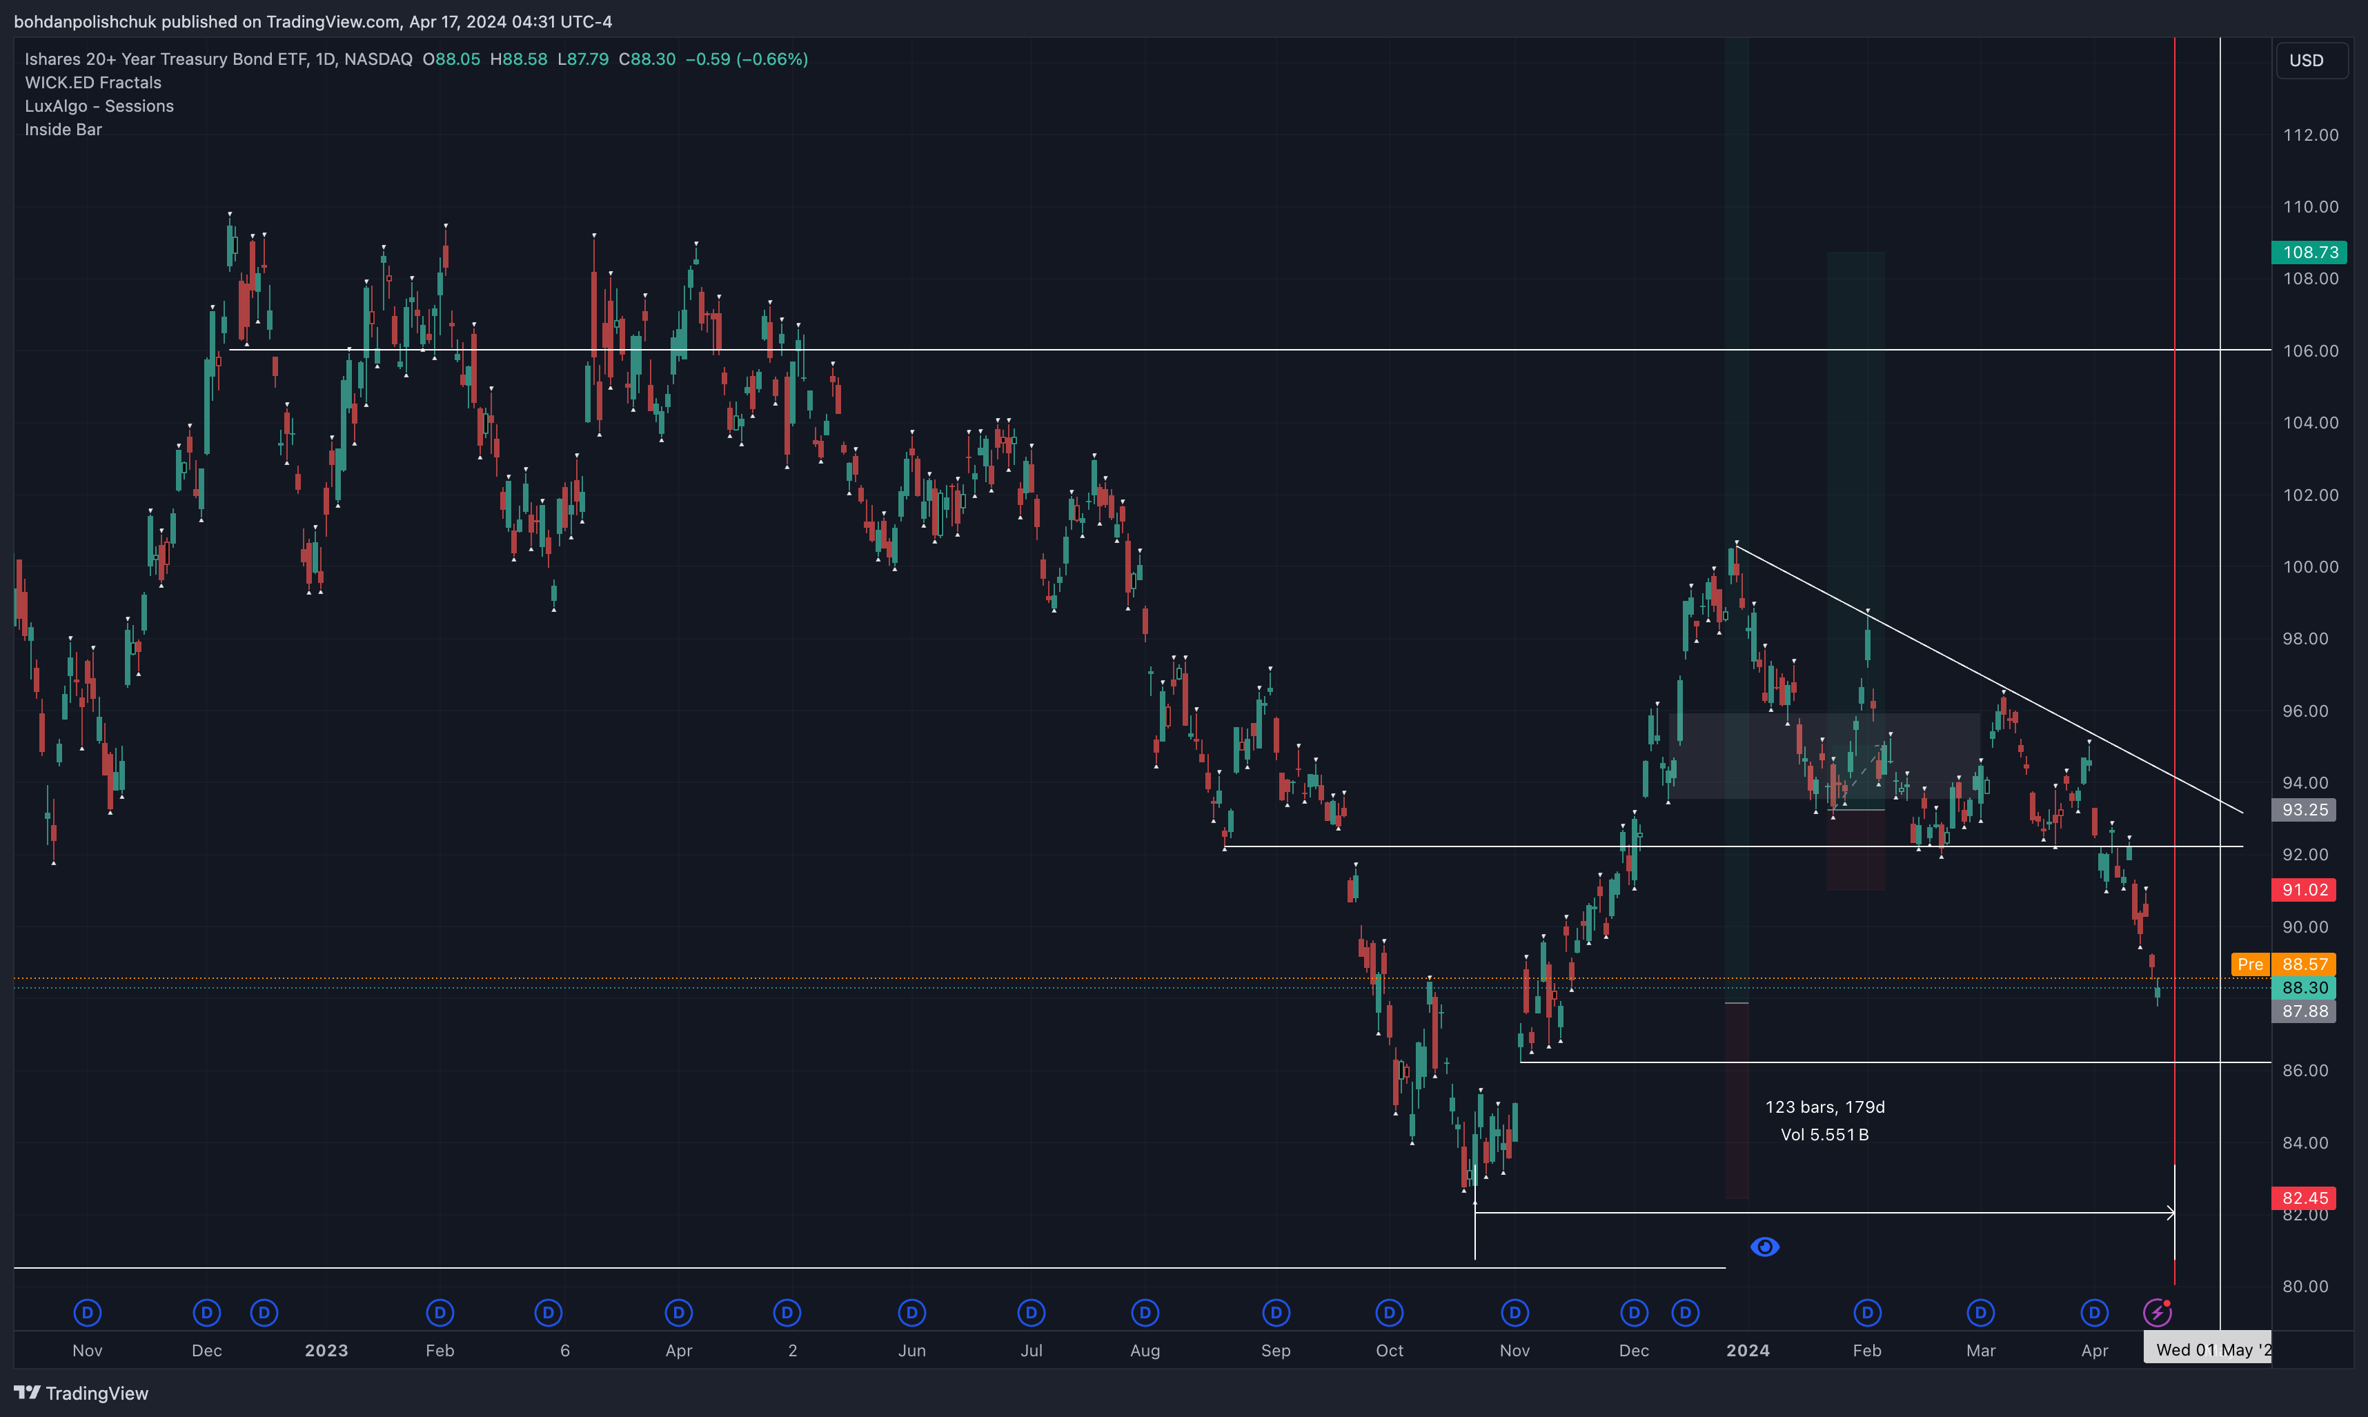
Task: Click the 88.30 current price label
Action: 2304,987
